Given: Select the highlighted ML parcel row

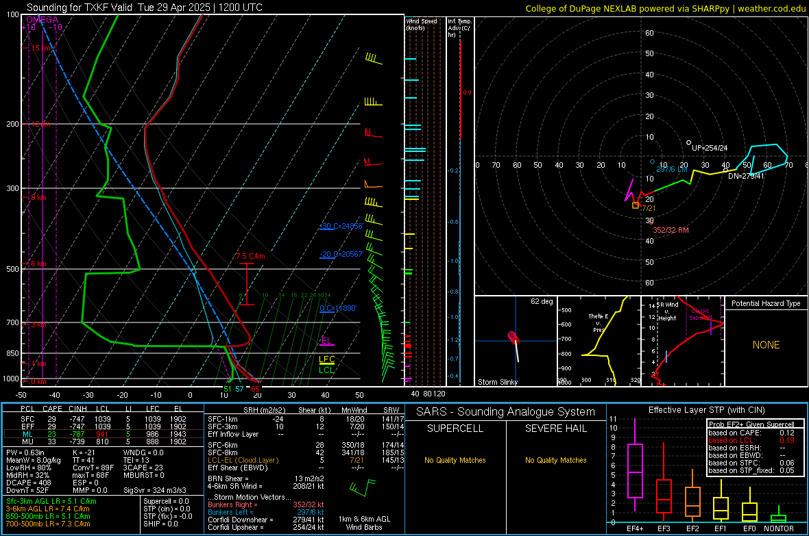Looking at the screenshot, I should click(x=104, y=434).
